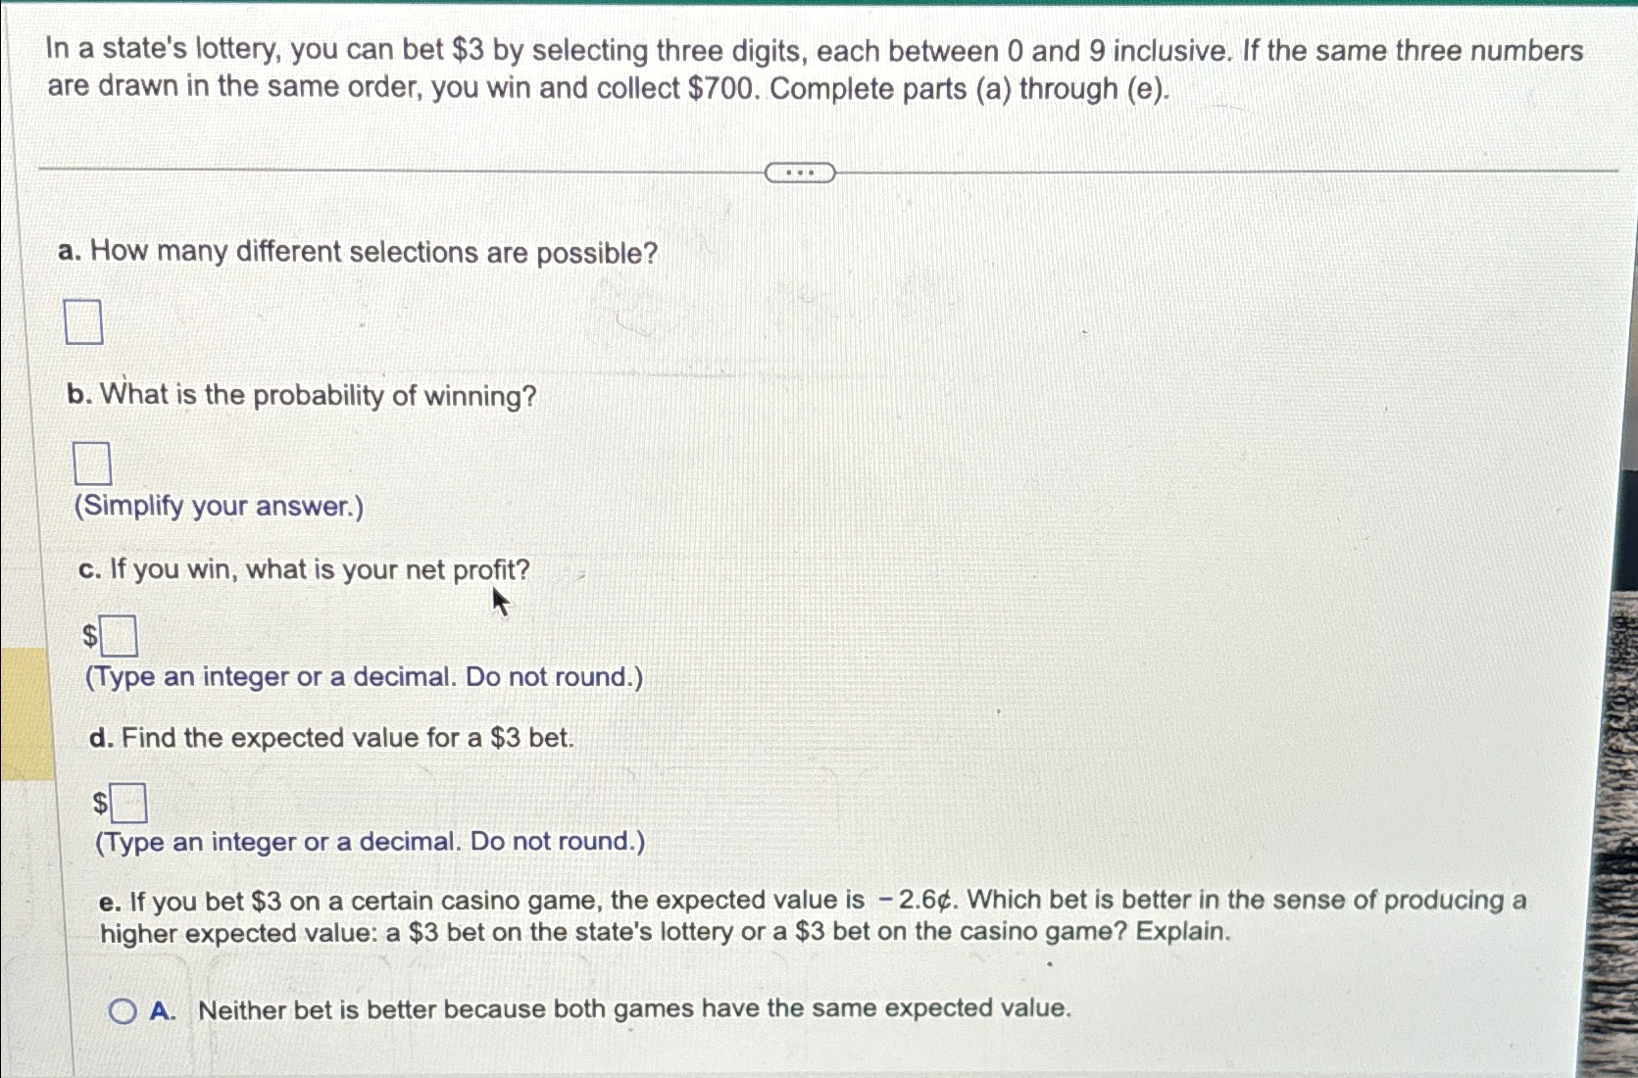Click the ellipsis button between question and answers
Screen dimensions: 1638x1078
(x=798, y=172)
